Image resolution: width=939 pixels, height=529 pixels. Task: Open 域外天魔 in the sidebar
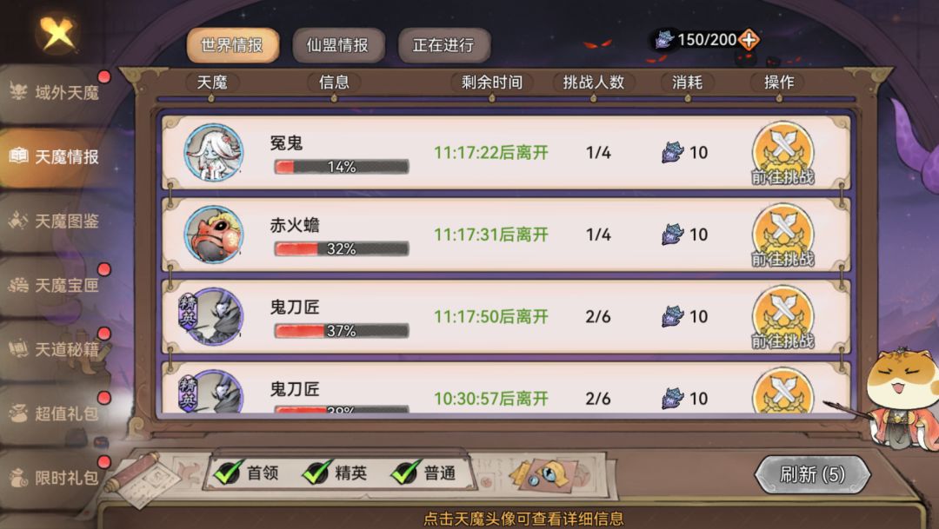(x=57, y=93)
